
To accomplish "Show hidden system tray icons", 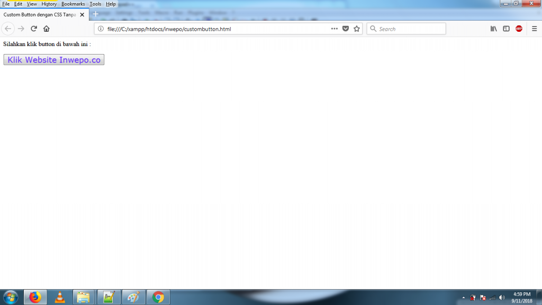I will pyautogui.click(x=464, y=298).
